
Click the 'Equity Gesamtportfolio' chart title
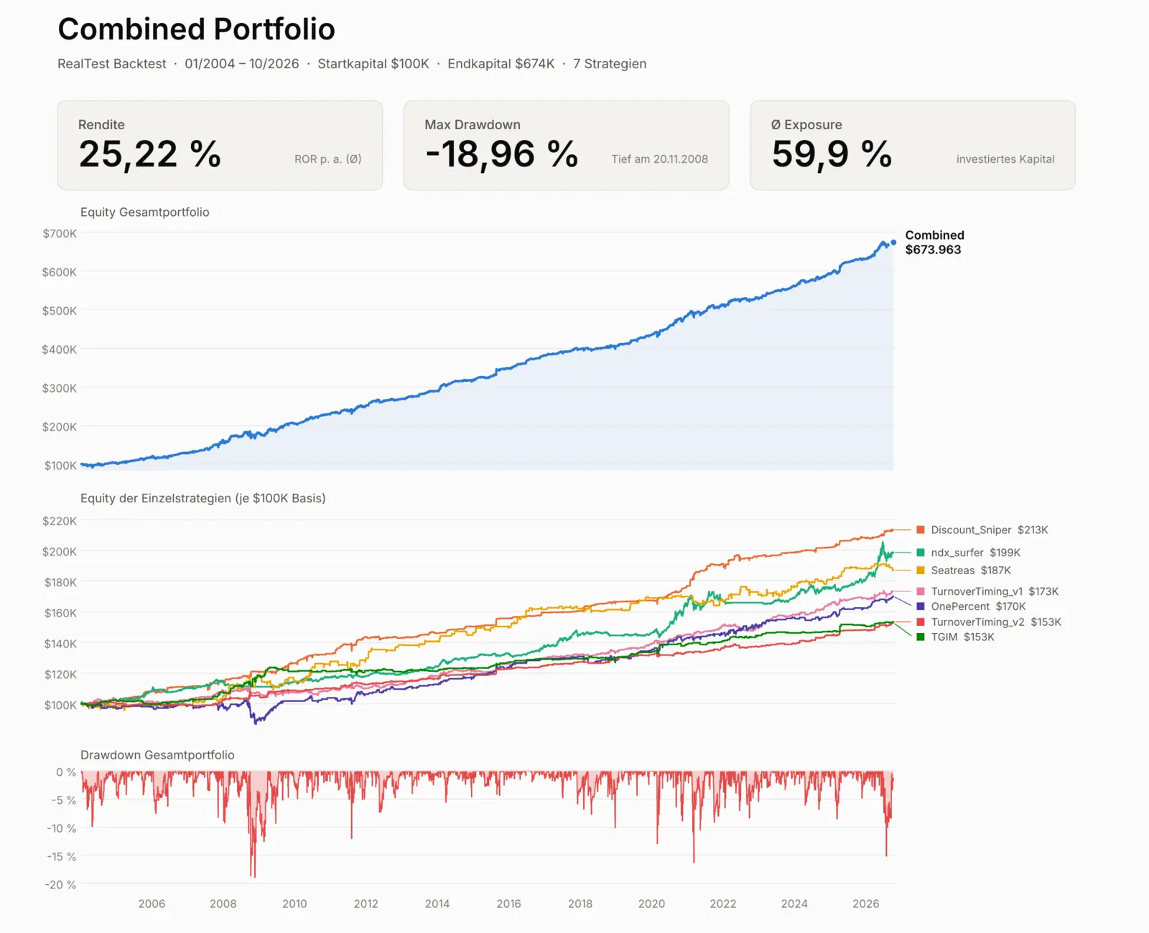coord(145,212)
